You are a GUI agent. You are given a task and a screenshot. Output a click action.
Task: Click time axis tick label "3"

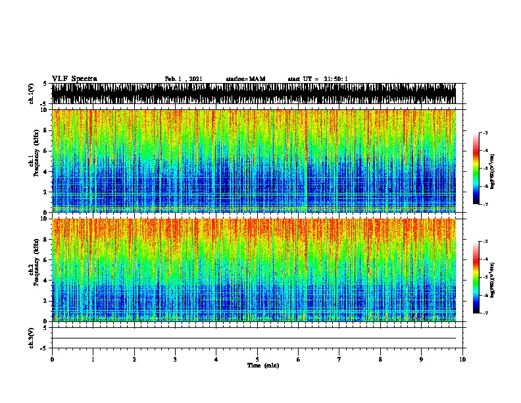[175, 360]
